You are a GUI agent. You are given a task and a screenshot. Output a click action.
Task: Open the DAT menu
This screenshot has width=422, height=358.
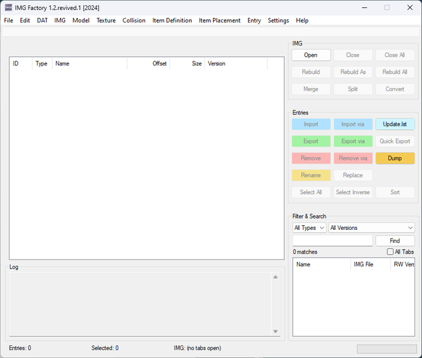coord(42,20)
